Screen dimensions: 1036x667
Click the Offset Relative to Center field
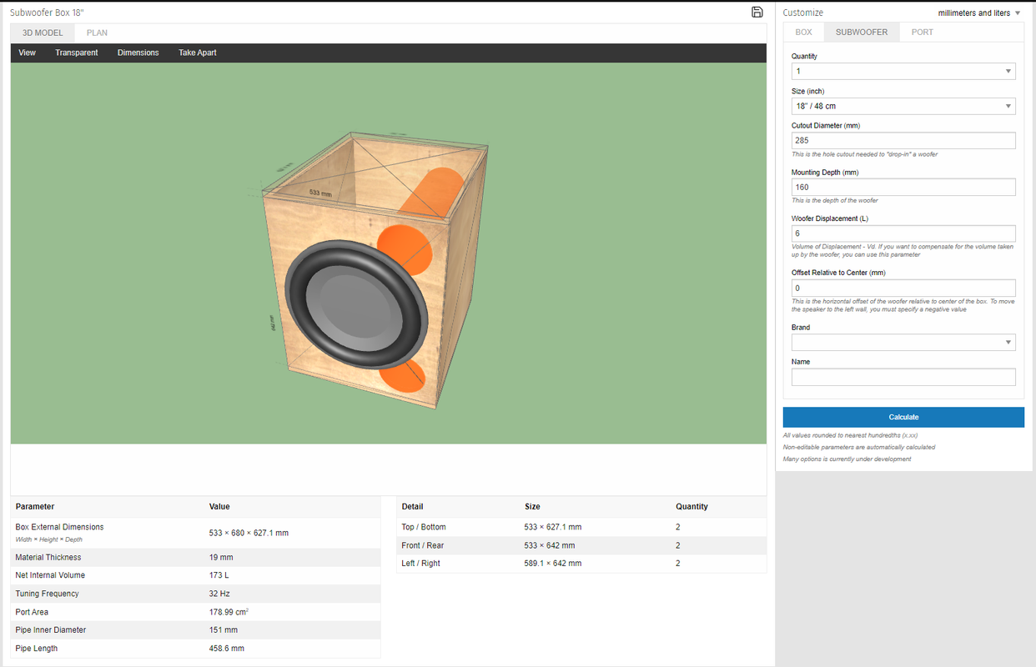point(903,288)
